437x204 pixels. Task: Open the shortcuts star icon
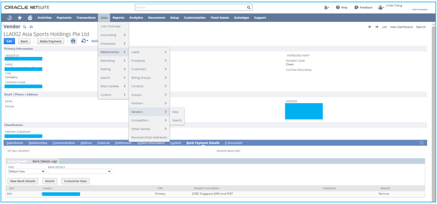click(x=20, y=17)
